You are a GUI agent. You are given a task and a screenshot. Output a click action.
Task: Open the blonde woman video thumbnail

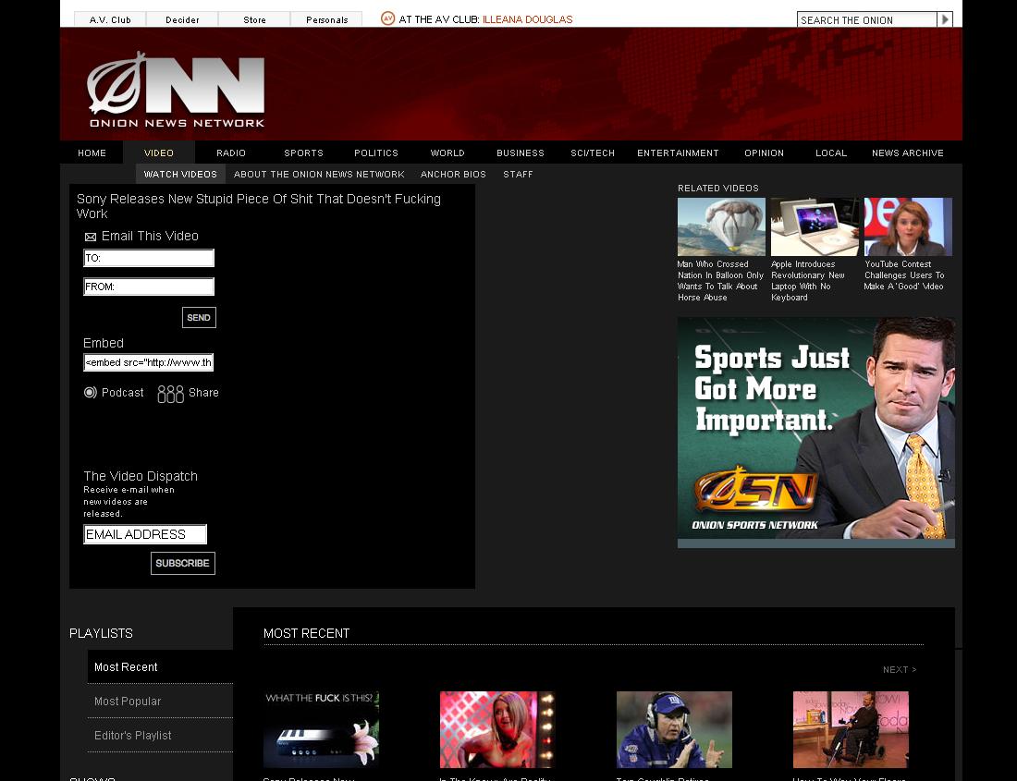coord(497,730)
